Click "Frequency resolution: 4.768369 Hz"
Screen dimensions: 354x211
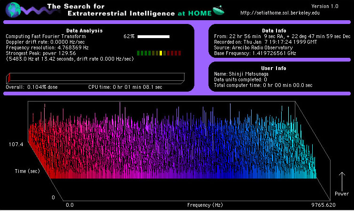click(47, 47)
